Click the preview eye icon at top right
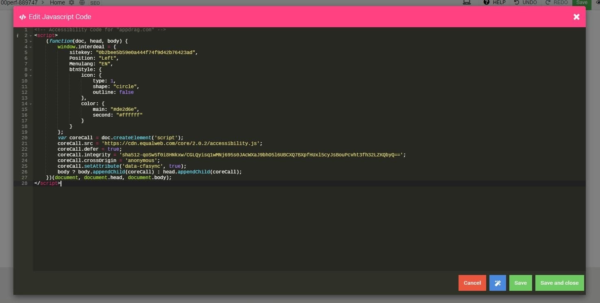Viewport: 600px width, 303px height. coord(597,2)
